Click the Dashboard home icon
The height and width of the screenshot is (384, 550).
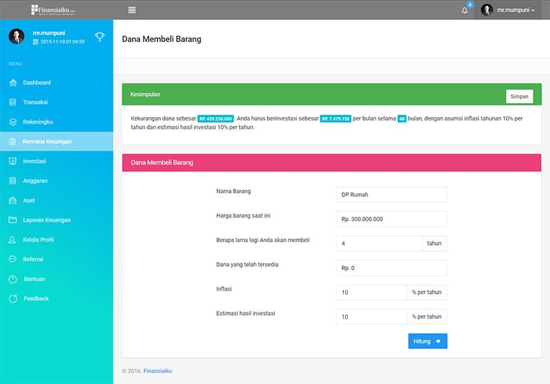[x=12, y=83]
